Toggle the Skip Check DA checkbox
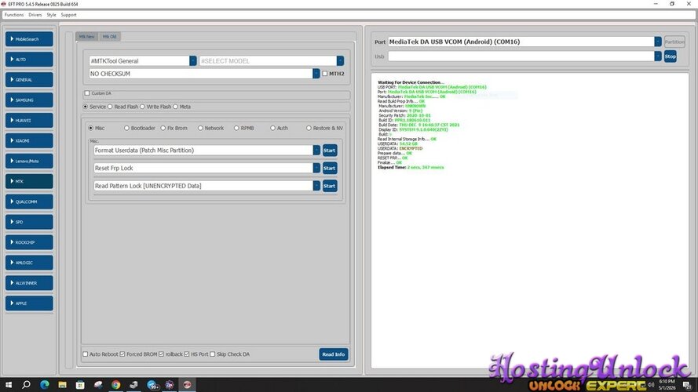This screenshot has width=698, height=392. click(x=213, y=354)
